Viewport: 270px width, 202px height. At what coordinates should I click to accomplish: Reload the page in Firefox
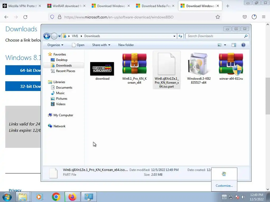25,17
